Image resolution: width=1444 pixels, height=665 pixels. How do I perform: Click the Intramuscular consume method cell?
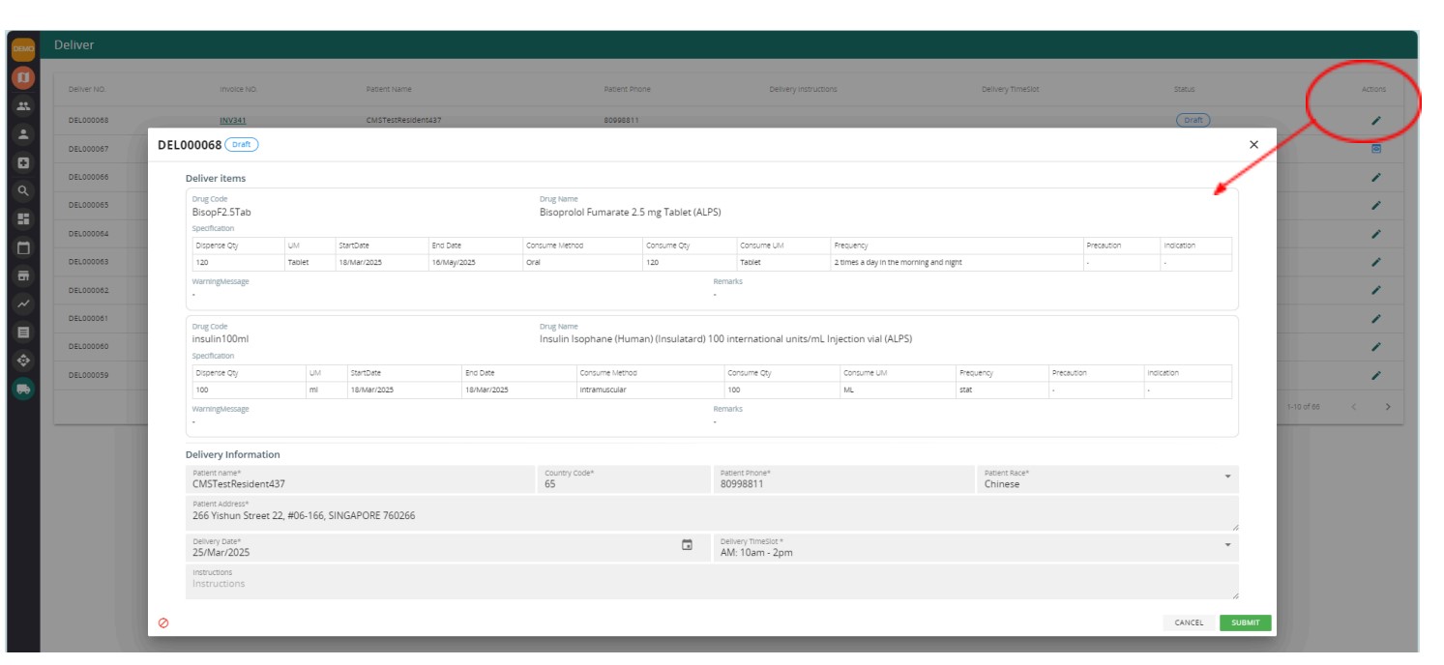tap(649, 390)
